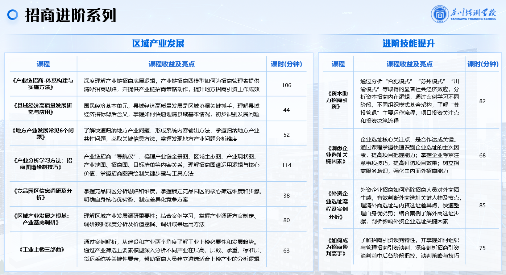506x275 pixels.
Task: Click 课程收益及亮点 header in the left table
Action: coord(171,64)
